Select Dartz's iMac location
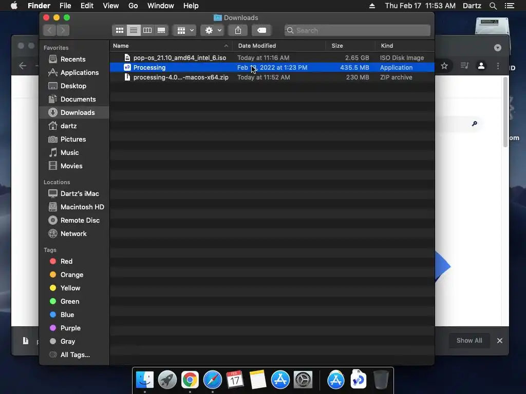Screen dimensions: 526x394 [x=74, y=193]
